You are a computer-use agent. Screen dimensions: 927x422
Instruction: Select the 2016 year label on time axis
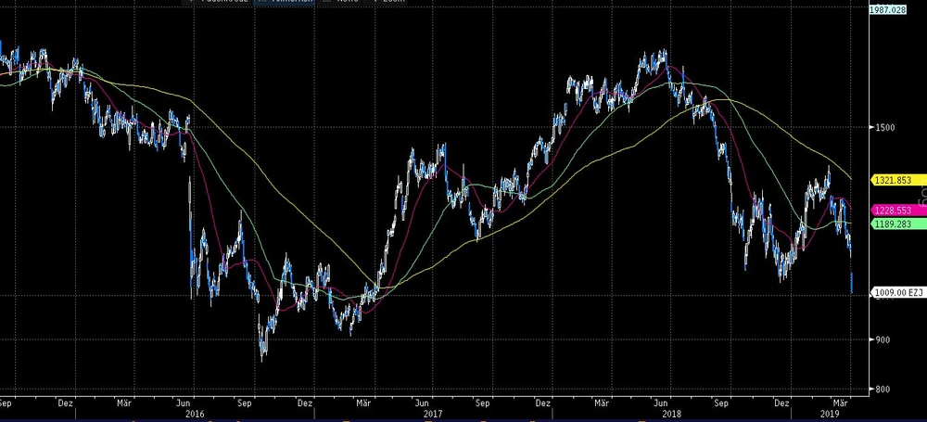point(195,414)
